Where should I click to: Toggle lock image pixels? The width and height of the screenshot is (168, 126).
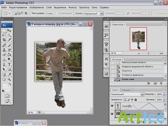tap(128, 99)
